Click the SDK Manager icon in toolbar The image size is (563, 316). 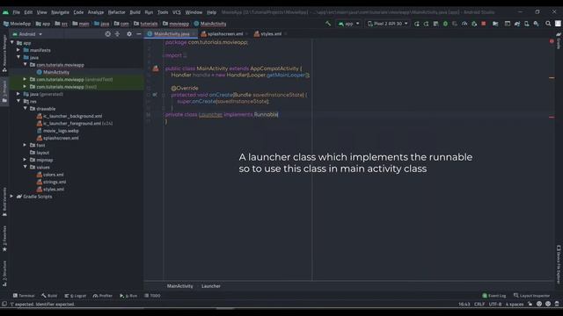[x=536, y=24]
